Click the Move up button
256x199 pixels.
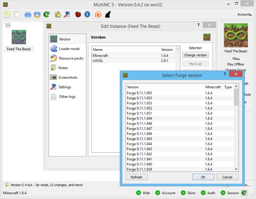[x=196, y=64]
